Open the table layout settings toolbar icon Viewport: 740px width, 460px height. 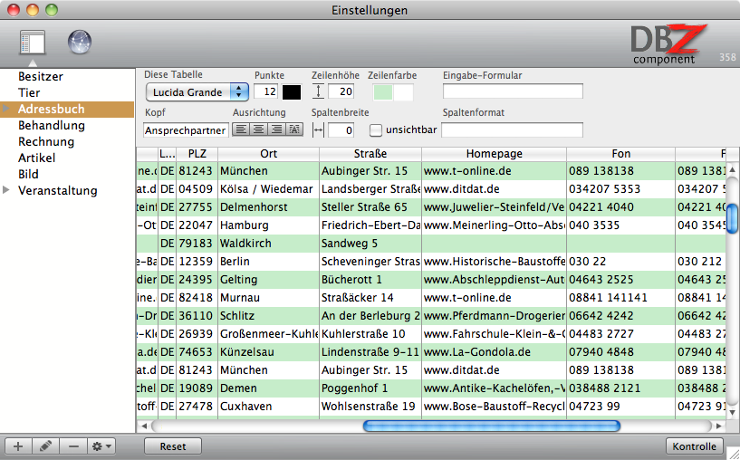tap(33, 43)
